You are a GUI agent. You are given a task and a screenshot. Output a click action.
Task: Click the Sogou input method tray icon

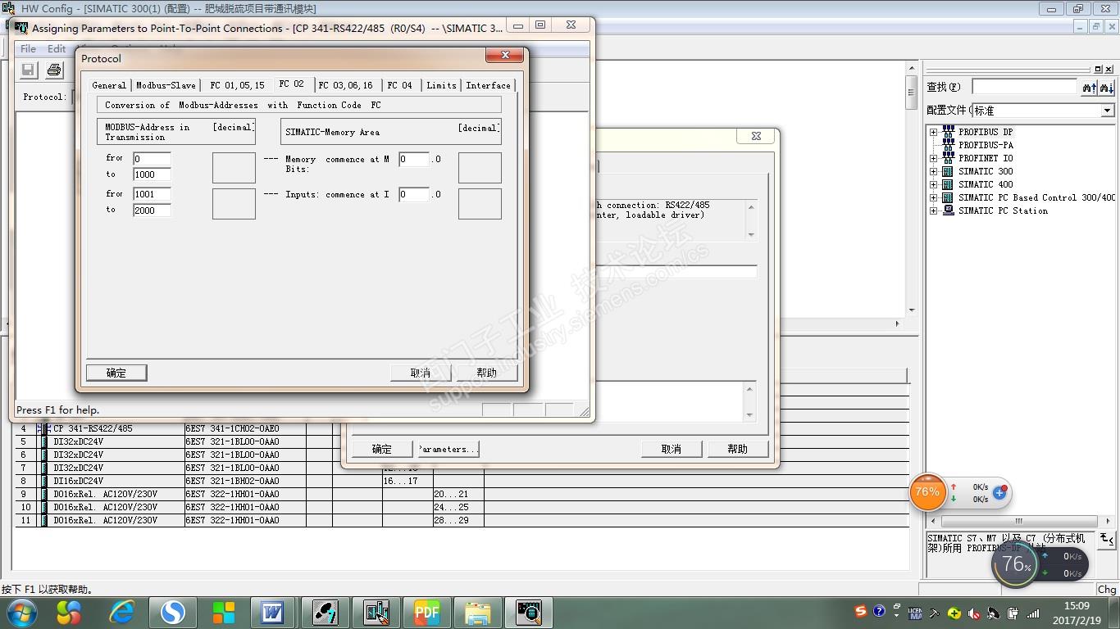(860, 612)
